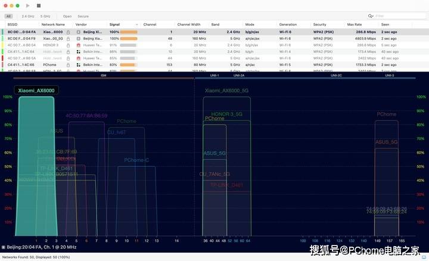The width and height of the screenshot is (429, 261).
Task: Click Wi-Fi 4 generation cell
Action: coord(285,52)
